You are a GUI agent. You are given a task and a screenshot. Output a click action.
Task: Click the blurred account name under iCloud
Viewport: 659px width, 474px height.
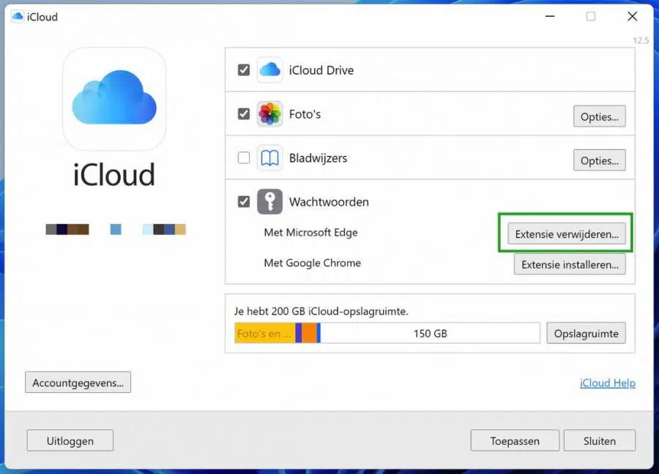click(x=116, y=229)
